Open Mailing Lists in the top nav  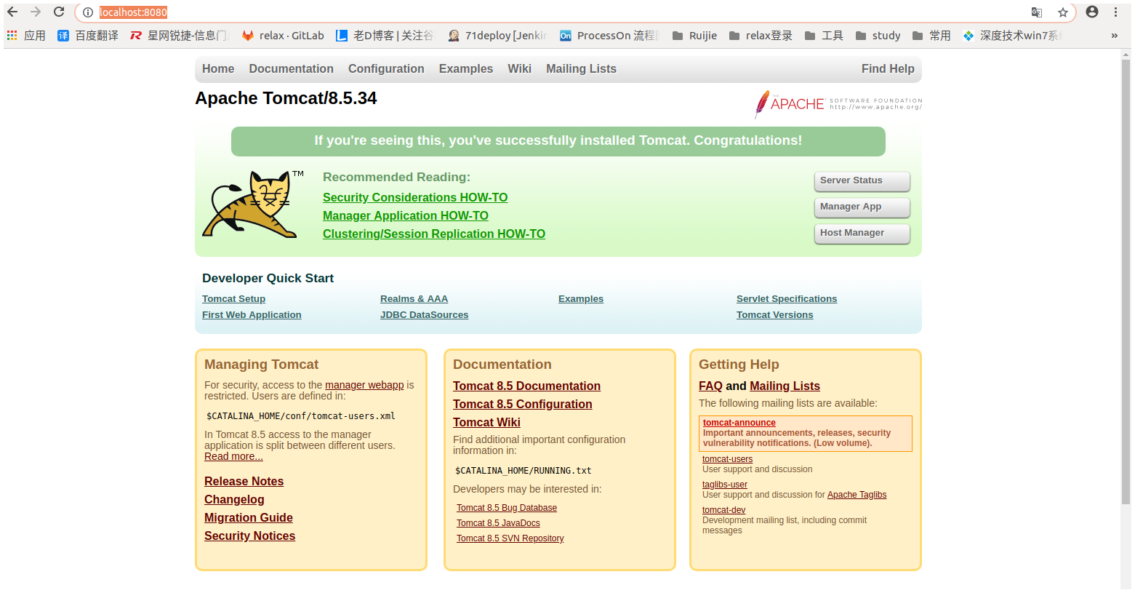click(x=581, y=69)
